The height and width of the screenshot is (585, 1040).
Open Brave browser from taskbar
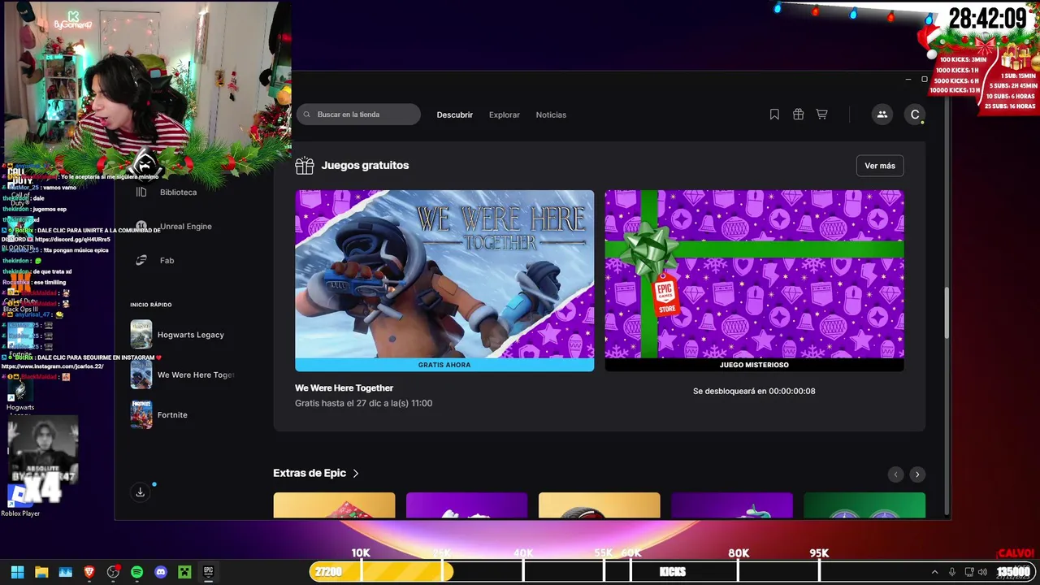point(89,572)
